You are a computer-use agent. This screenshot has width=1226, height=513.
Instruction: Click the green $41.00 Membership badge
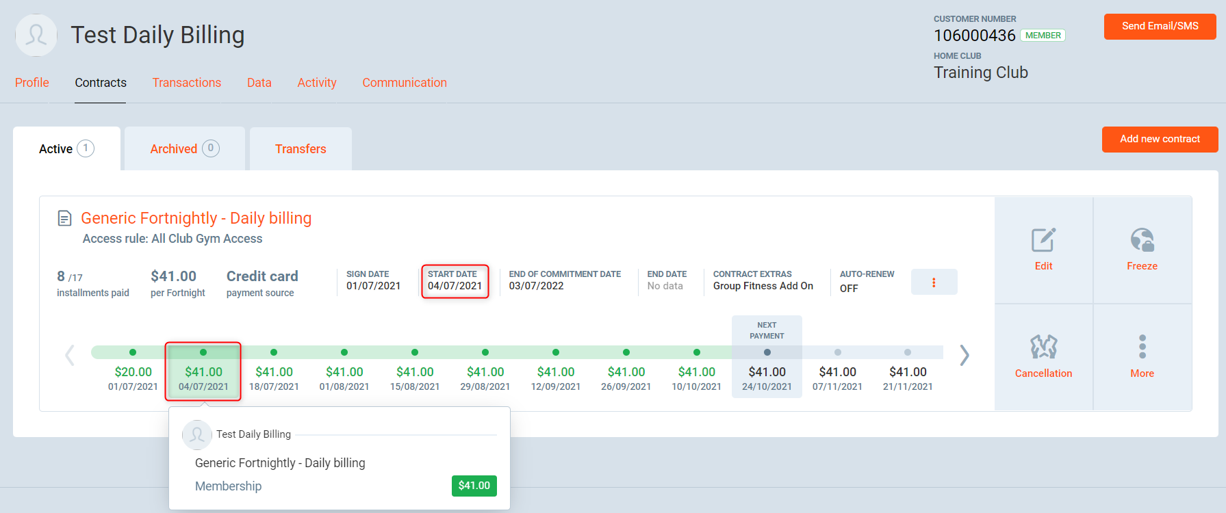474,486
